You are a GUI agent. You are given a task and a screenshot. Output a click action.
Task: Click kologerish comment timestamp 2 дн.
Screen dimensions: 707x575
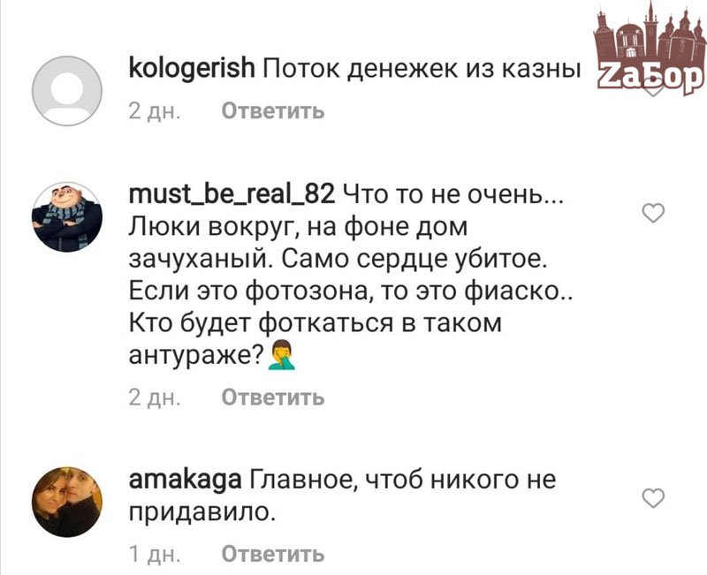[x=155, y=111]
